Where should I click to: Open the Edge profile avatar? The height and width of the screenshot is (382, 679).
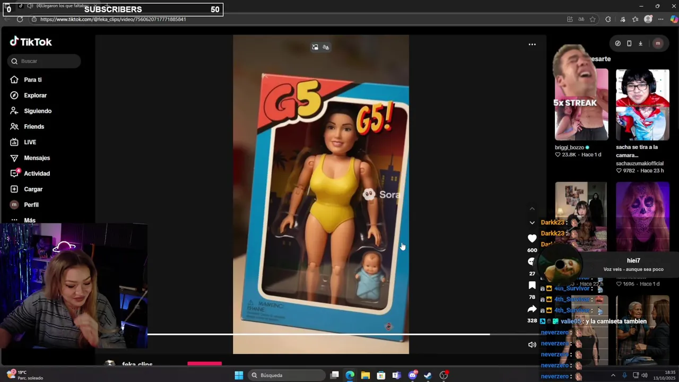tap(648, 19)
